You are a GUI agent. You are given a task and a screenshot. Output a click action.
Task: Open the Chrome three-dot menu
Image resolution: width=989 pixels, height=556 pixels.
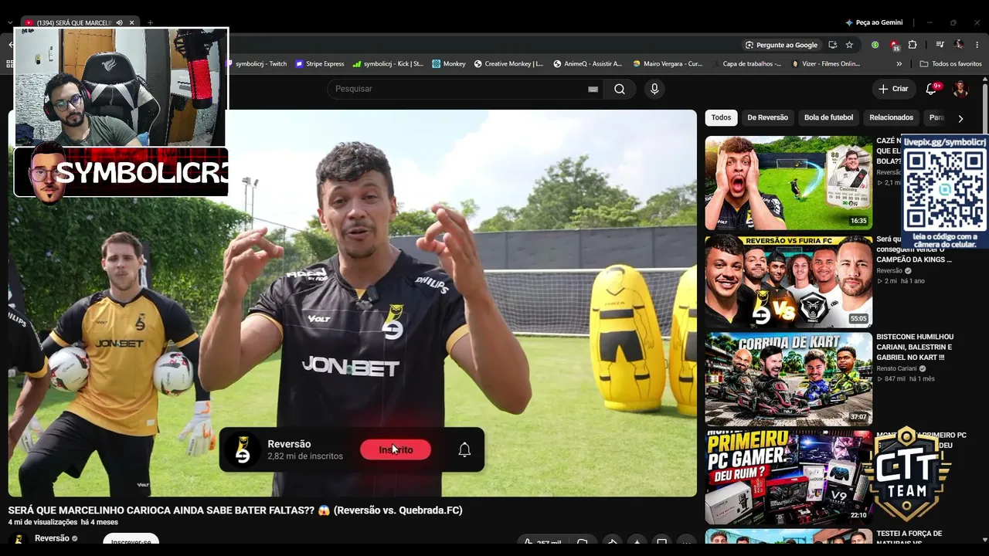pos(977,45)
